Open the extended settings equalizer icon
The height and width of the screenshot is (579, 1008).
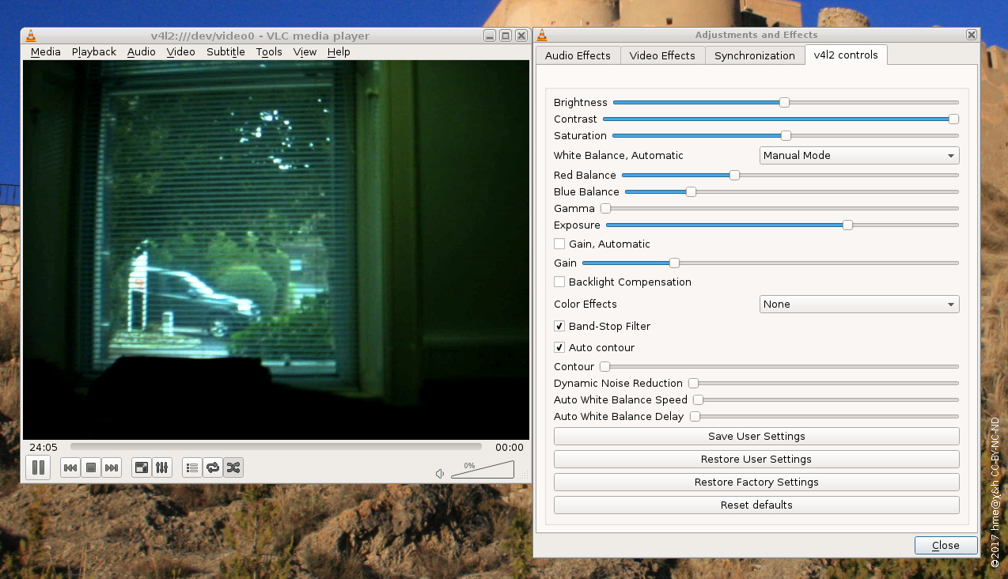point(161,468)
